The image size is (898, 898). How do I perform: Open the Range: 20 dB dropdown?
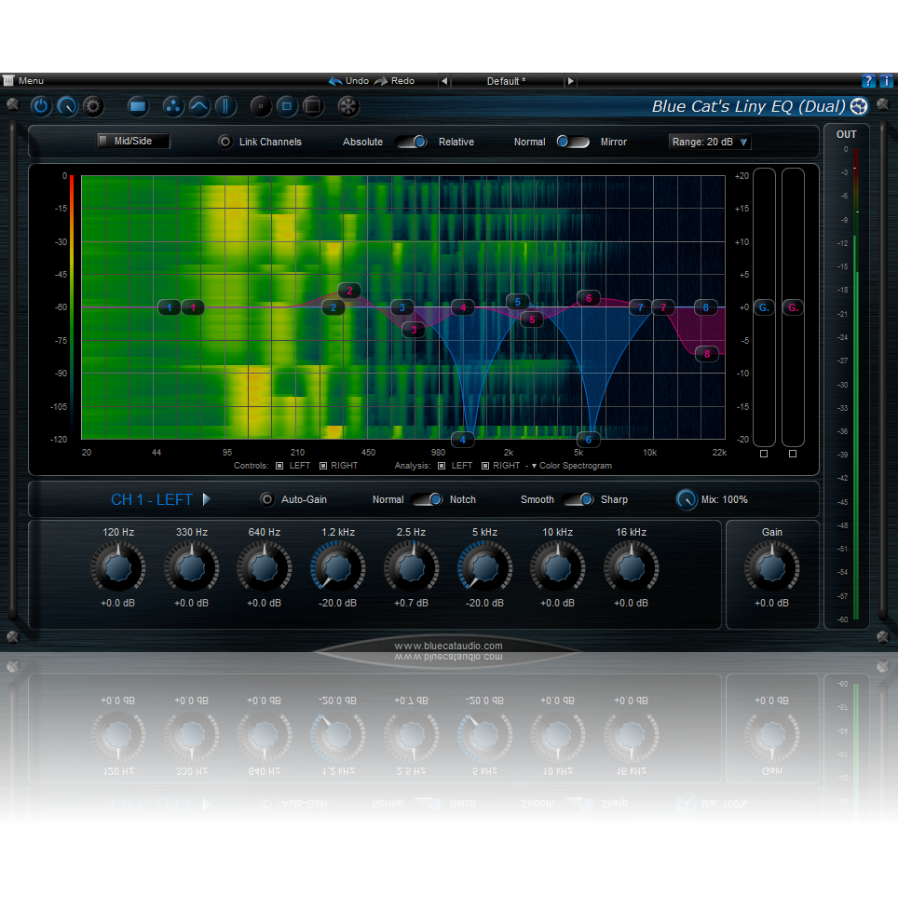pyautogui.click(x=709, y=142)
